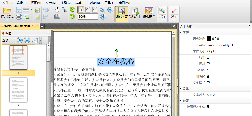This screenshot has height=116, width=252.
Task: Set zoom to actual size 1:1
Action: [x=81, y=10]
